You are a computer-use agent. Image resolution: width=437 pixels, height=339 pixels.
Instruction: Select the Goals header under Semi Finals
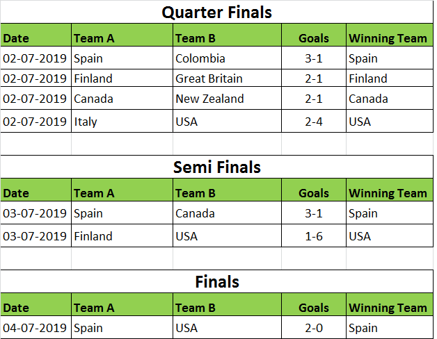(x=314, y=193)
